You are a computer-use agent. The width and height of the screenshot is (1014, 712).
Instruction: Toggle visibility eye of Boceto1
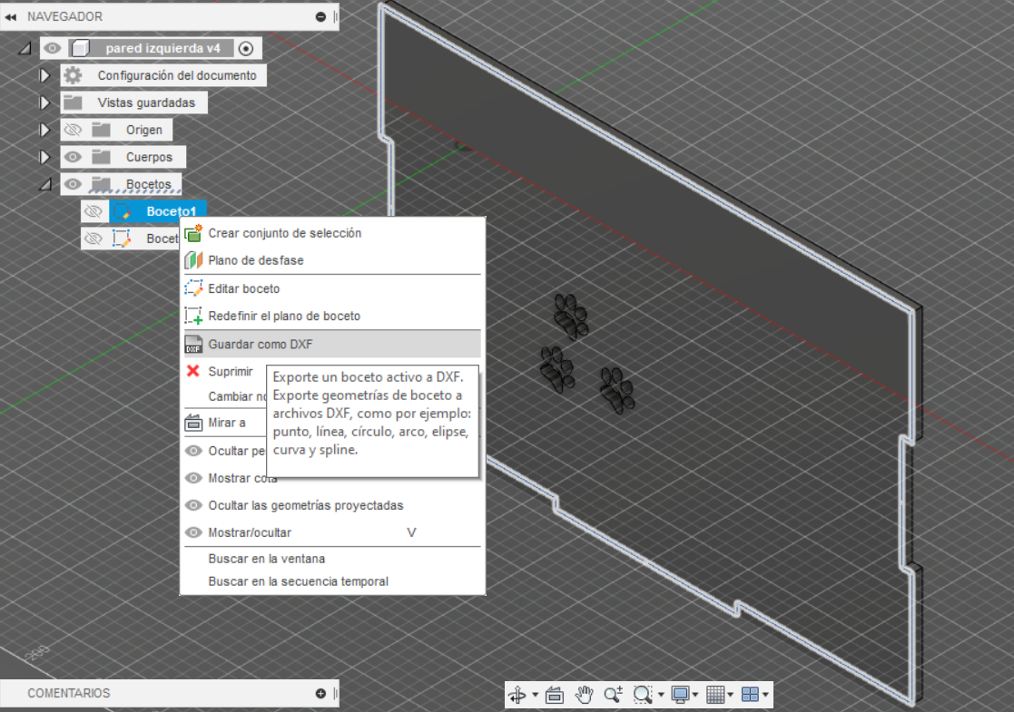tap(94, 211)
